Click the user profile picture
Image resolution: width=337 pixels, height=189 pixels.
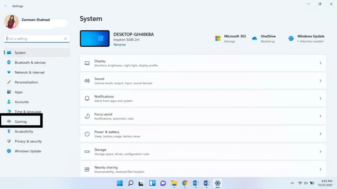[x=11, y=22]
